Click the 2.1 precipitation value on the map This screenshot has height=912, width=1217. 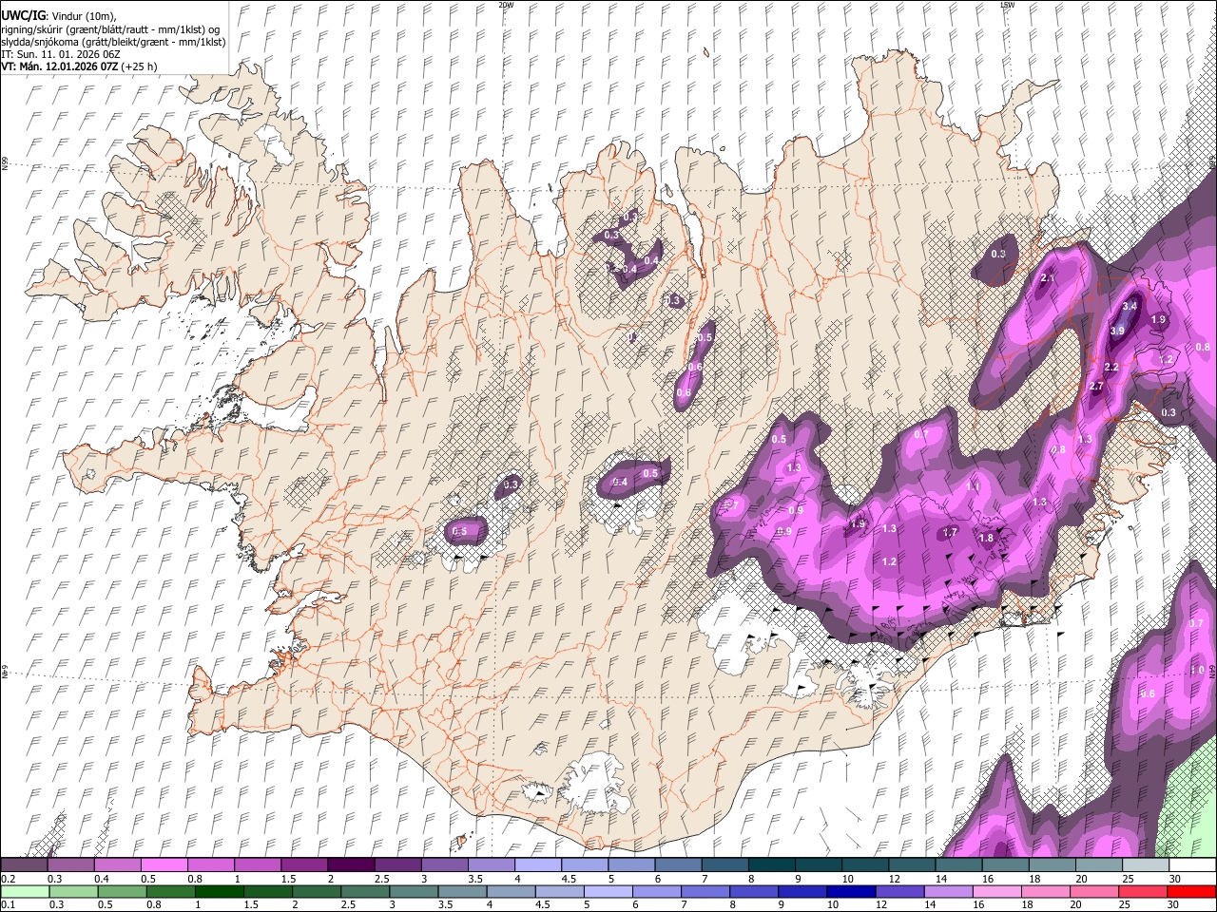[1048, 278]
